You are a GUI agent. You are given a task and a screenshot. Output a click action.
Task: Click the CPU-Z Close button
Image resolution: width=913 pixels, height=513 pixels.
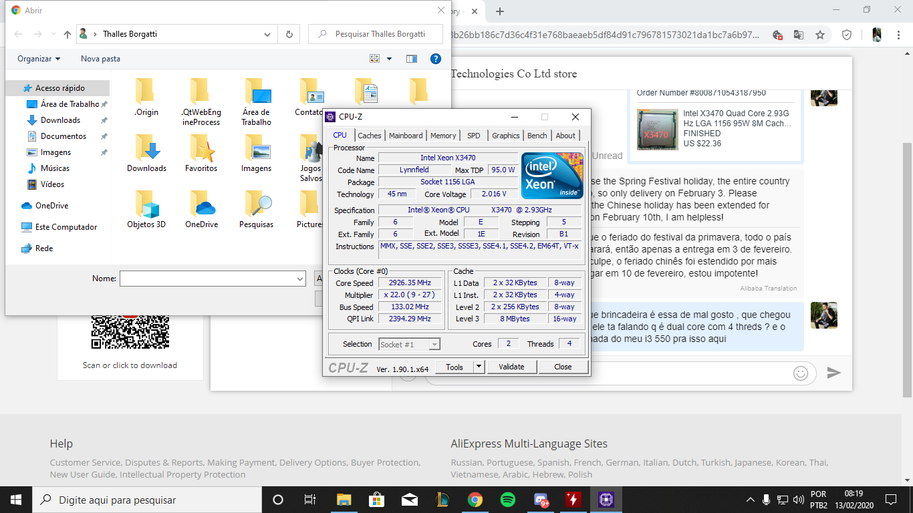[563, 367]
